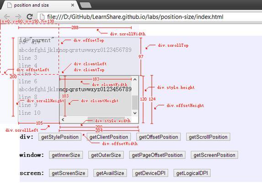Click the down arrow of the inner vertical scrollbar
The width and height of the screenshot is (262, 183).
click(x=135, y=113)
